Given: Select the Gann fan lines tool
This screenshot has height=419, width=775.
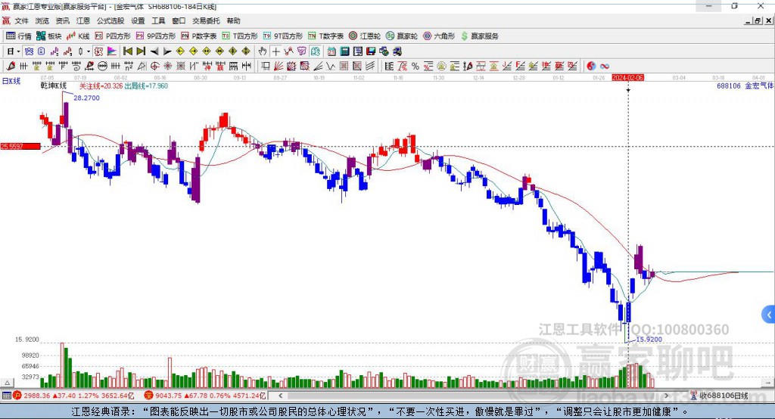Looking at the screenshot, I should pyautogui.click(x=279, y=66).
